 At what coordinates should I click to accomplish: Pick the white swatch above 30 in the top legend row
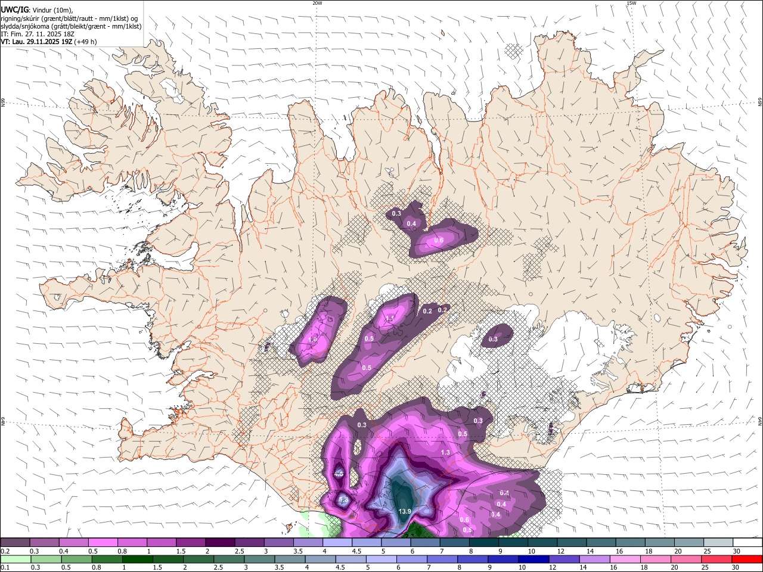(748, 543)
